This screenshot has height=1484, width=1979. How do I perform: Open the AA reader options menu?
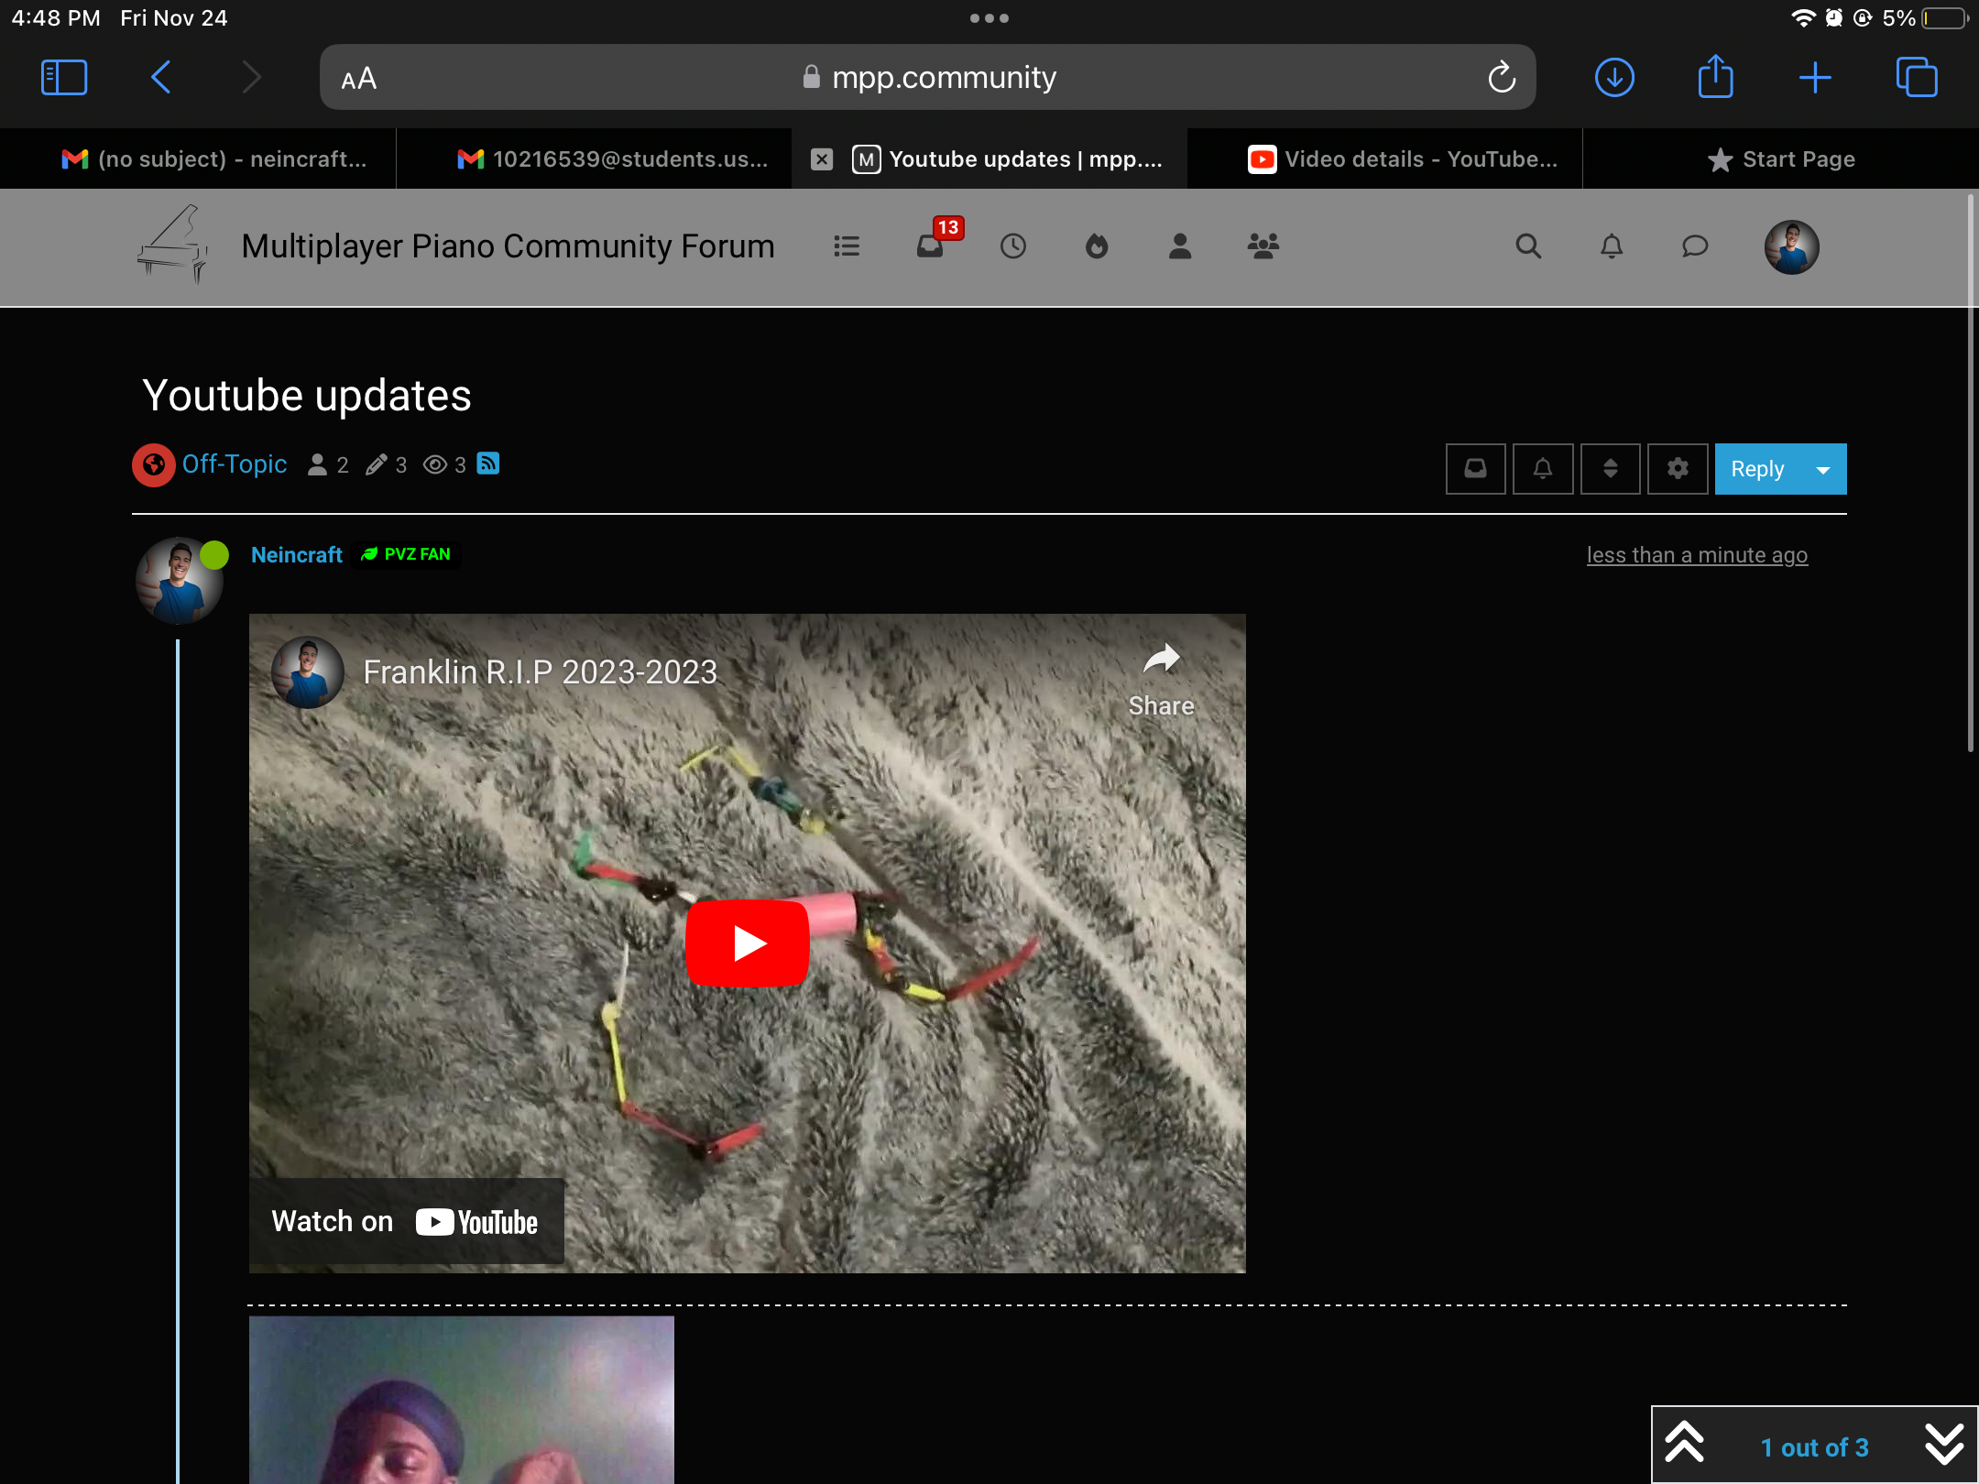pos(358,79)
